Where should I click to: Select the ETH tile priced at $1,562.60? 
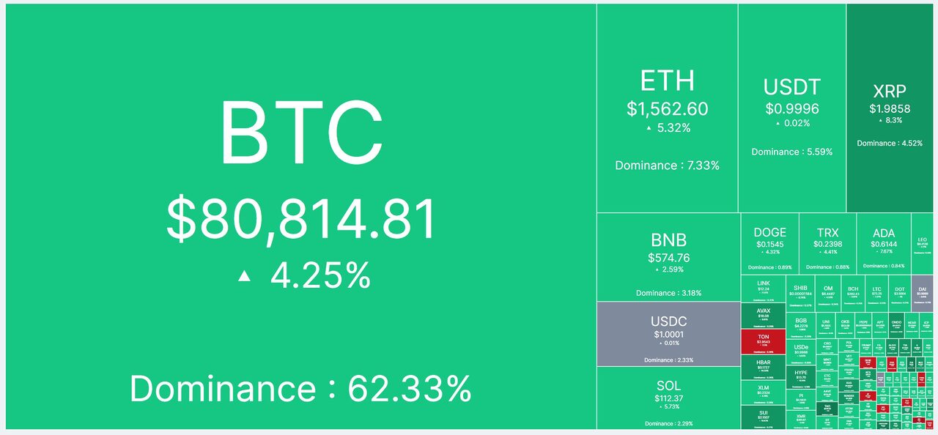[x=667, y=108]
